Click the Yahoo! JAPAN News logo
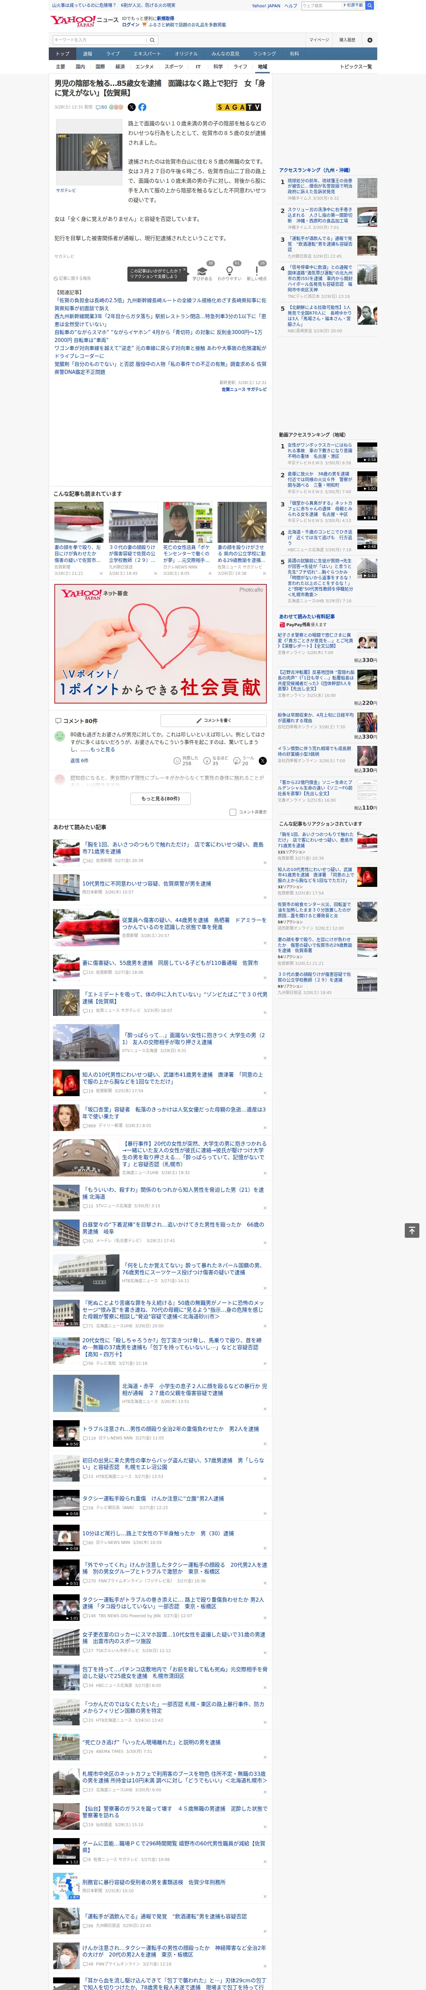Viewport: 426px width, 1990px height. coord(84,21)
